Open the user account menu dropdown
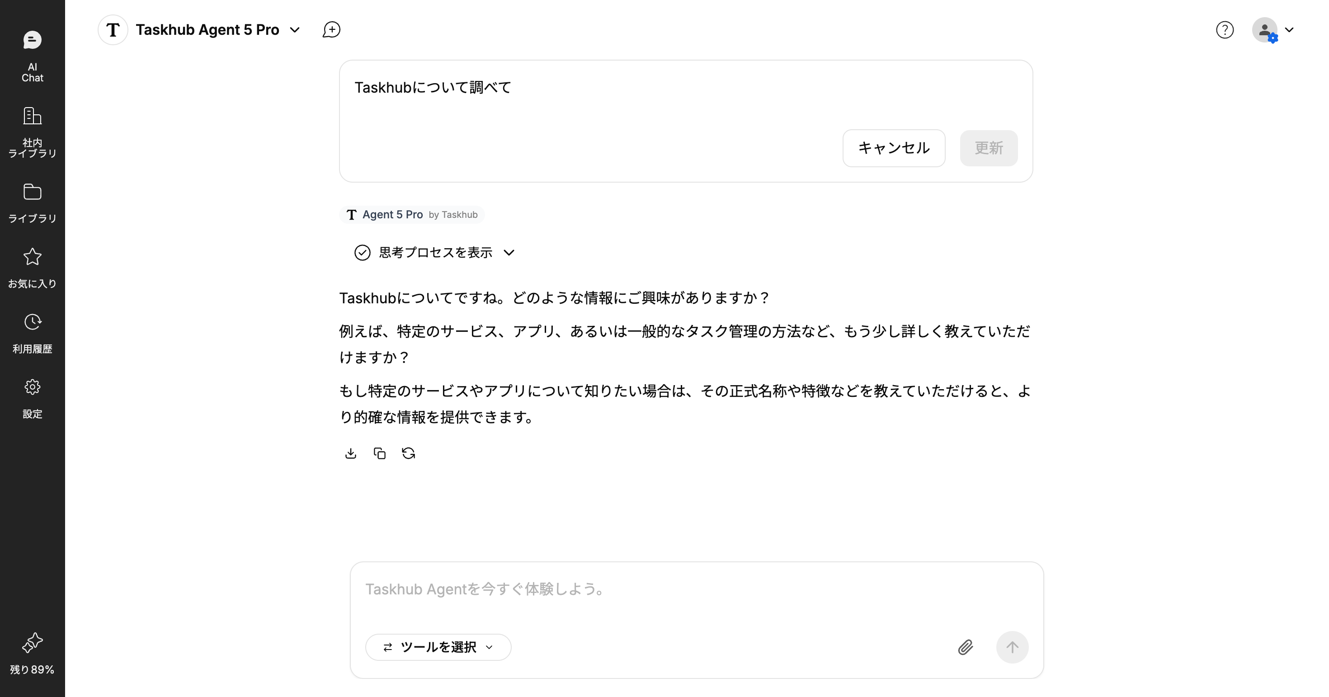The height and width of the screenshot is (697, 1329). (x=1273, y=30)
